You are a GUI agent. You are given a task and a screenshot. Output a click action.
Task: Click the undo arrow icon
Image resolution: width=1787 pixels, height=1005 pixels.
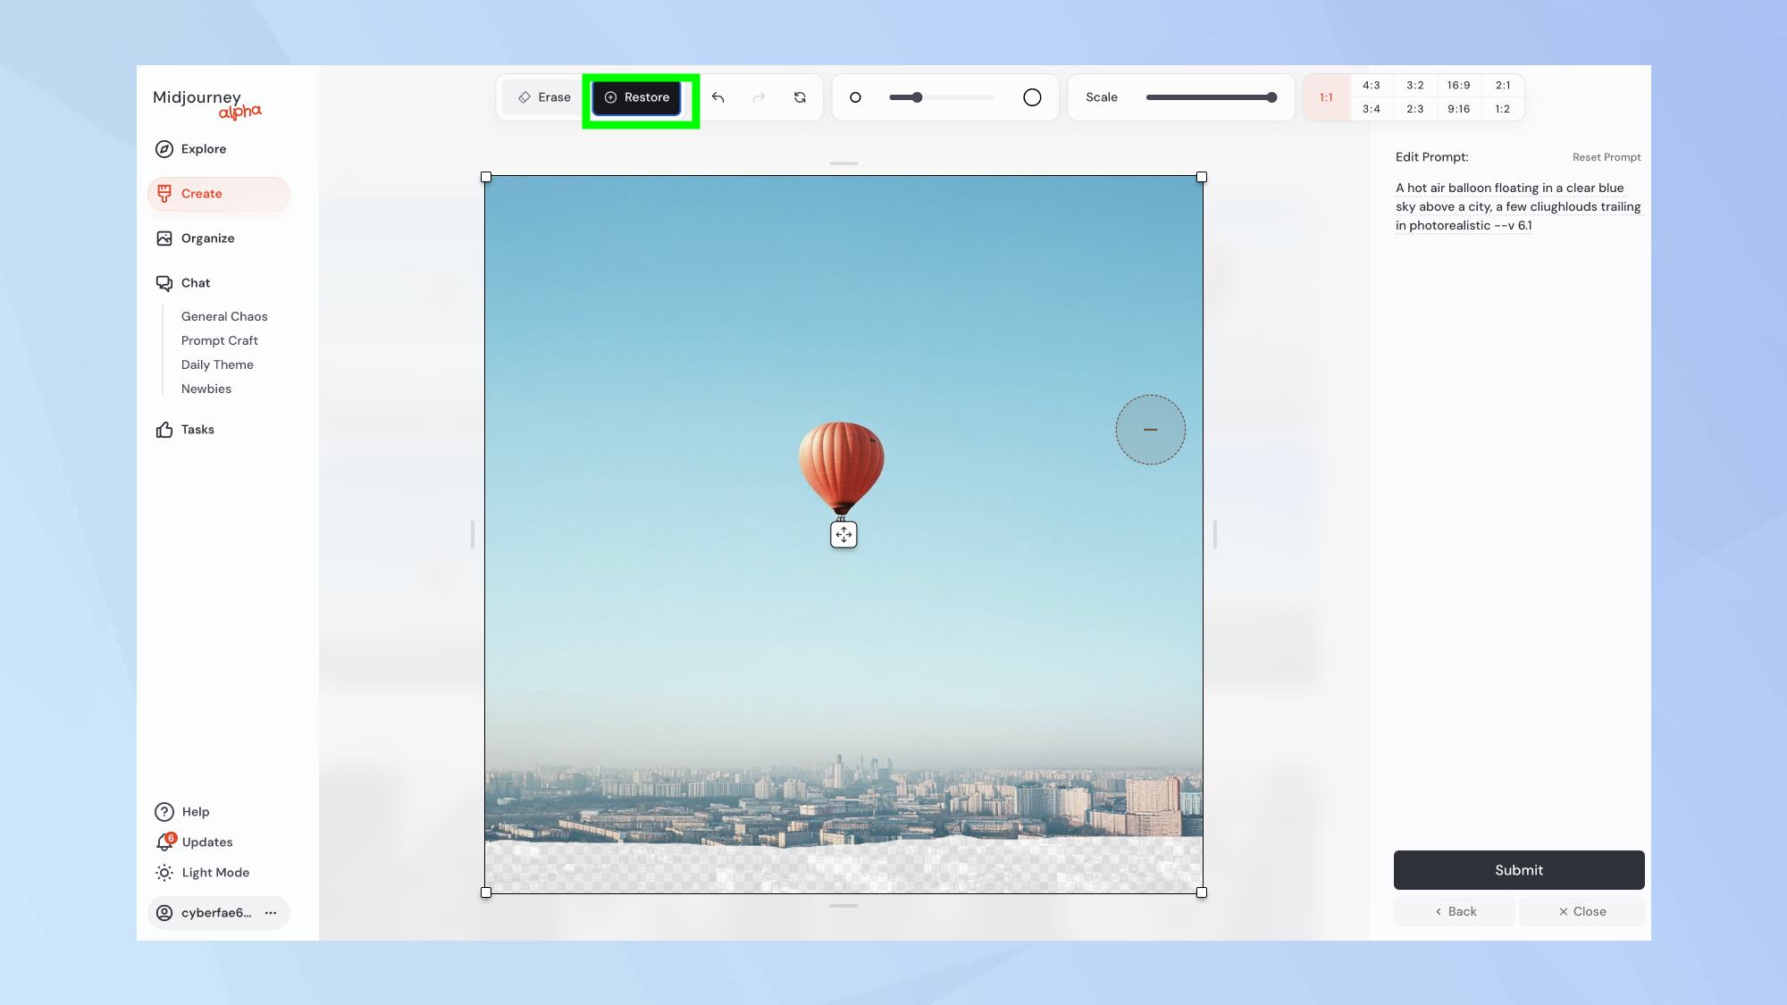717,97
